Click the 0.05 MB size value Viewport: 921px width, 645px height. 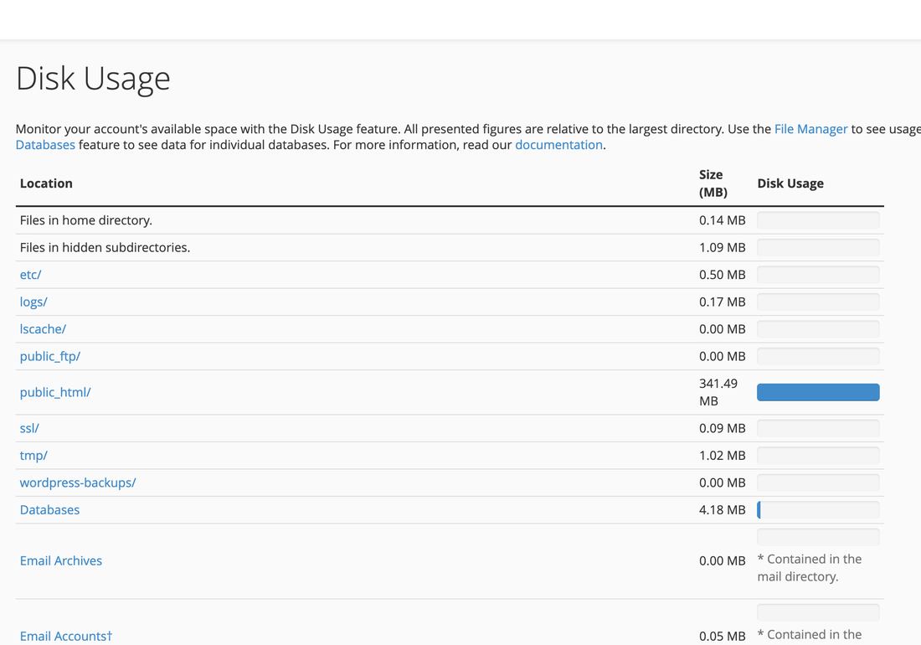point(723,636)
